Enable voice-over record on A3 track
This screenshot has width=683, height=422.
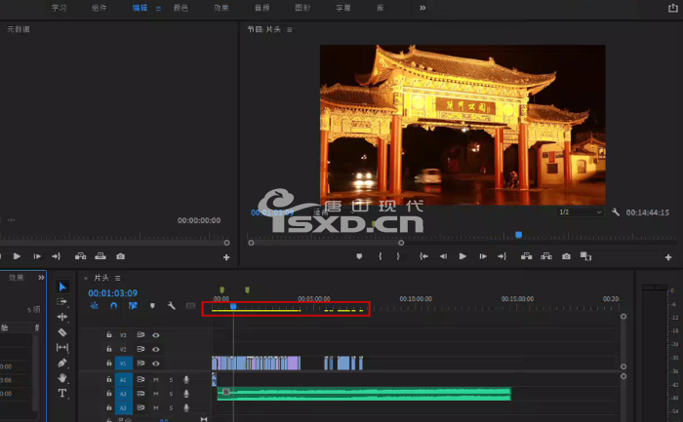point(186,407)
